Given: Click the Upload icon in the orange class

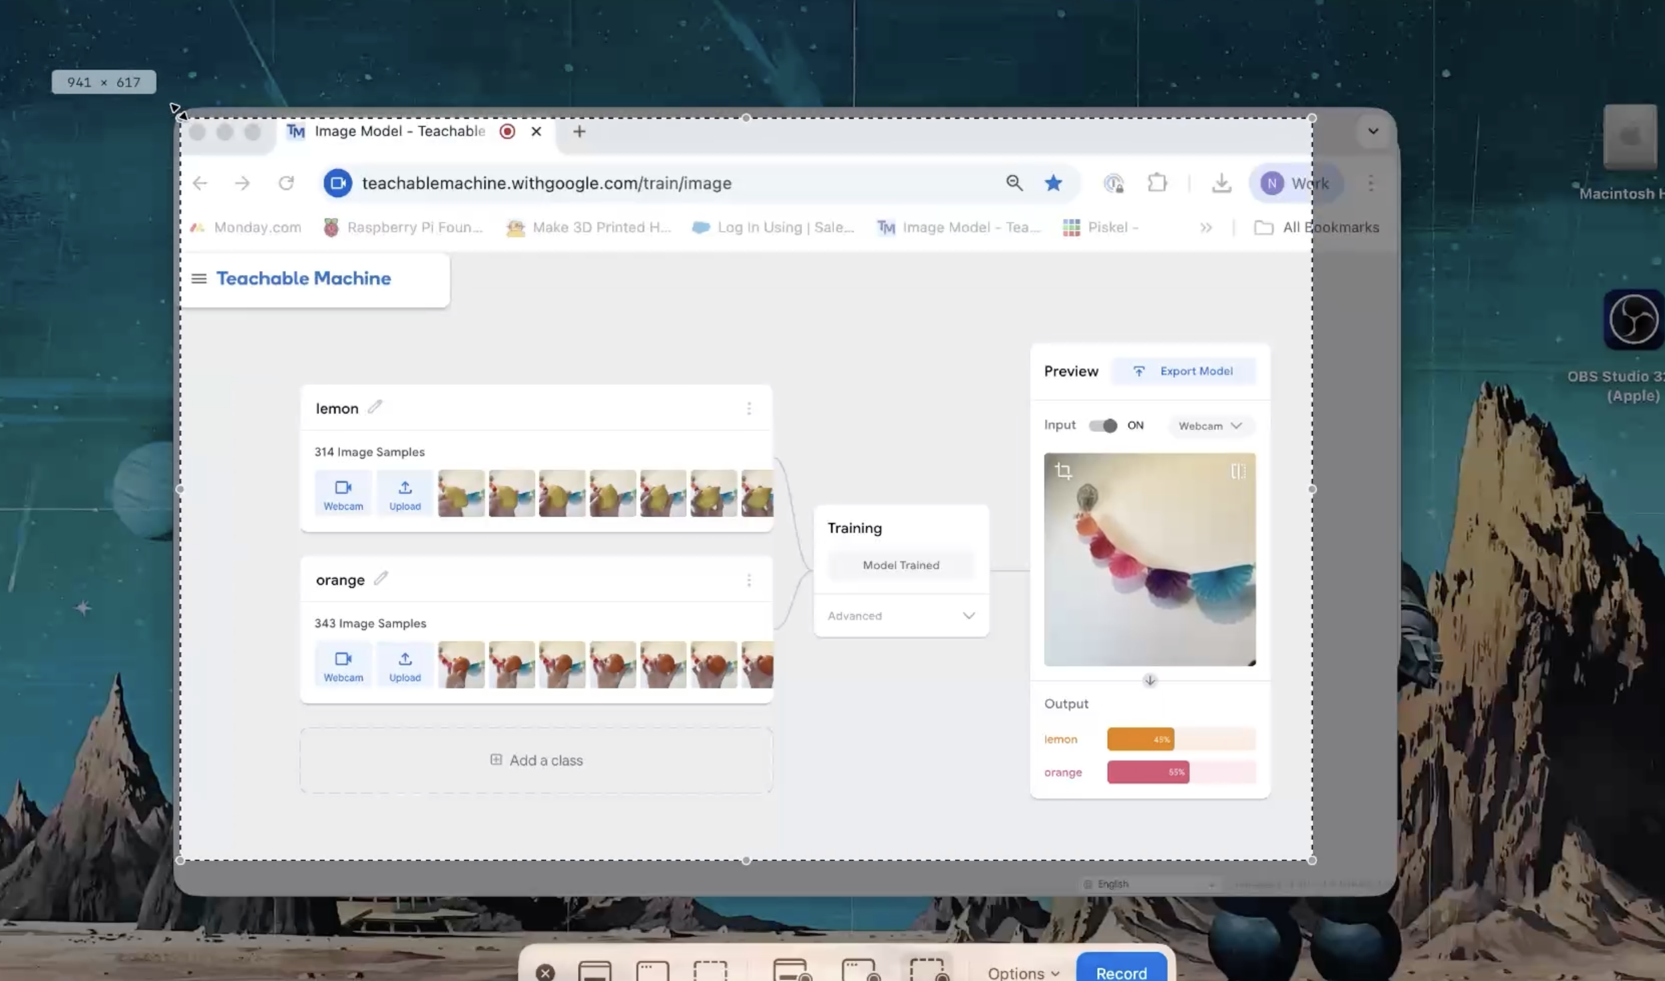Looking at the screenshot, I should pos(404,664).
